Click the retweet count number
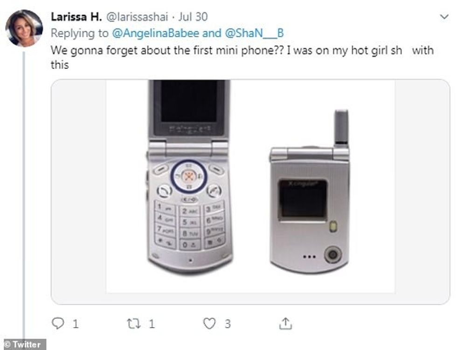The width and height of the screenshot is (457, 350). (152, 324)
